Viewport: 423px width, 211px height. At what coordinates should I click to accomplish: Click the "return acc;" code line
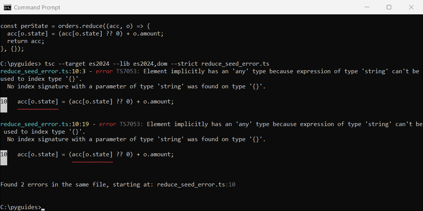click(26, 41)
